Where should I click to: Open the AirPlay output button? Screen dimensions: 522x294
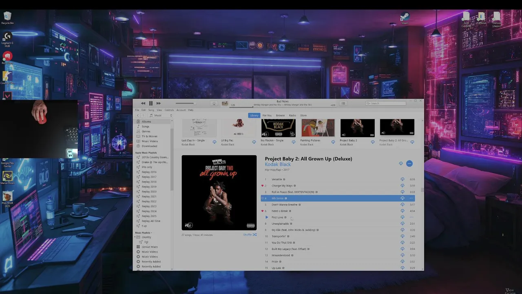tap(214, 104)
